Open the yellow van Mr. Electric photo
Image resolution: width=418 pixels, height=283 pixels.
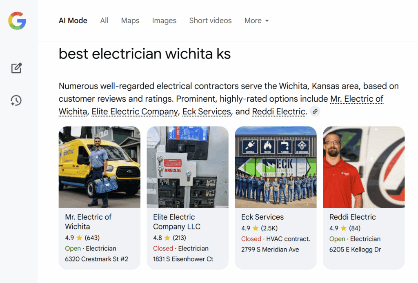pos(100,167)
